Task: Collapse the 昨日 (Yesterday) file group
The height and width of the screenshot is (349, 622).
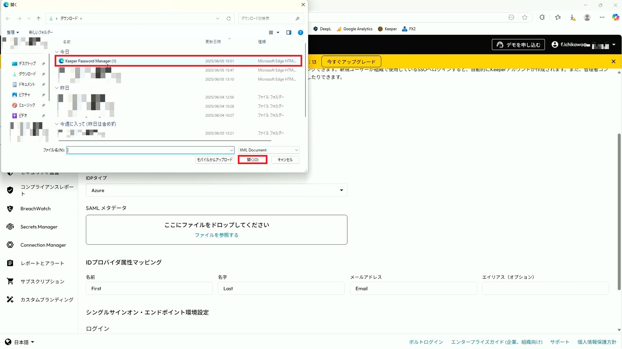Action: point(57,88)
